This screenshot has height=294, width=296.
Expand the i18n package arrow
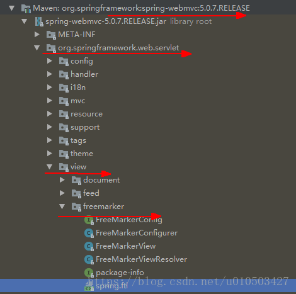pyautogui.click(x=50, y=88)
